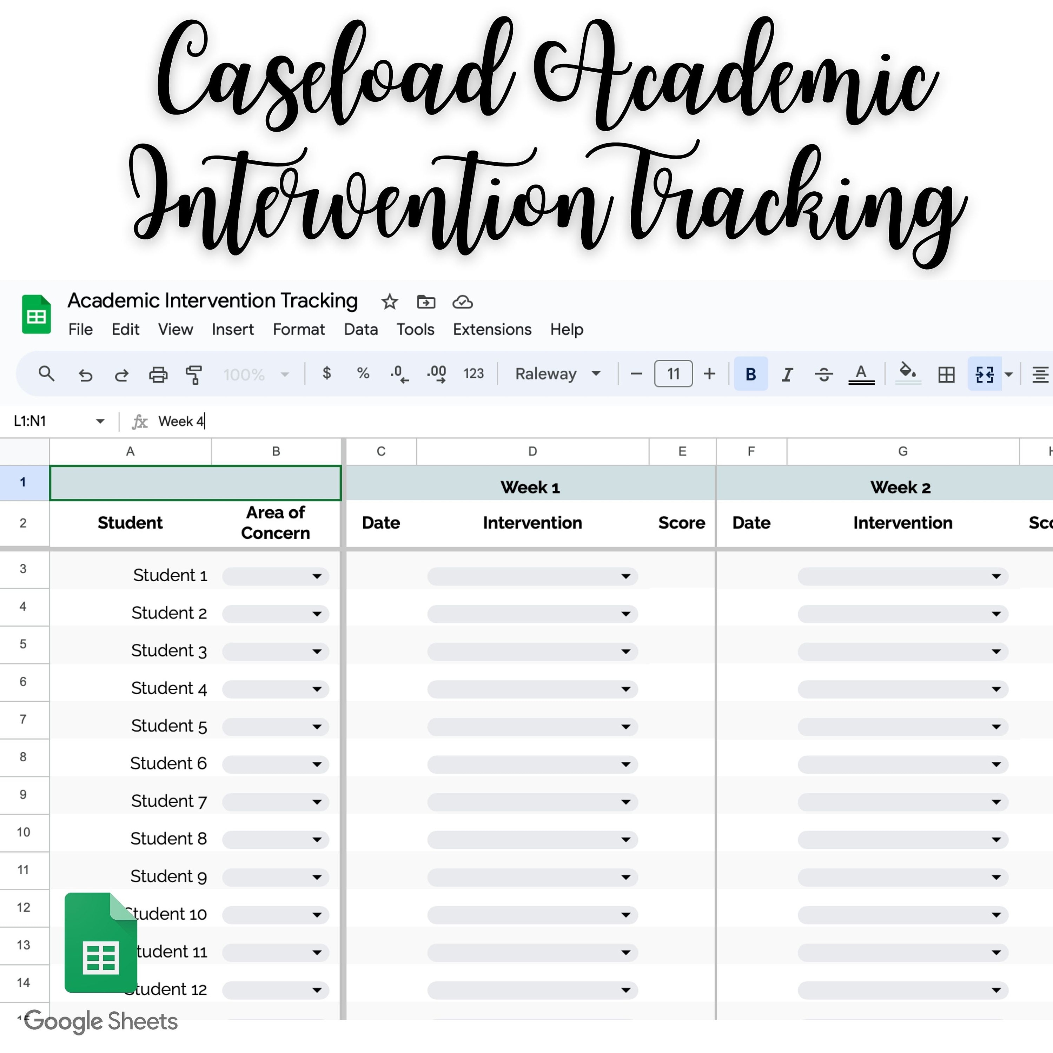Open the fill color swatch
1053x1053 pixels.
pyautogui.click(x=906, y=374)
